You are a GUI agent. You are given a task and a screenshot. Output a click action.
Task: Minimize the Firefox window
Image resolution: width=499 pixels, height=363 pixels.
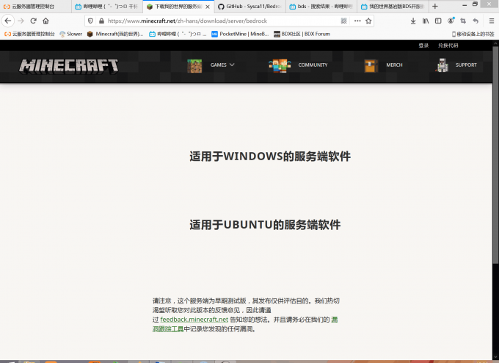point(465,5)
